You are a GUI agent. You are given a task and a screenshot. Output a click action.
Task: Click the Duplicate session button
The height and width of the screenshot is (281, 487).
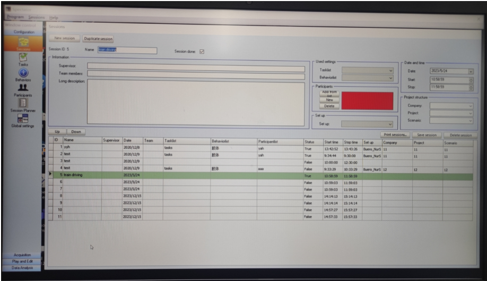click(x=98, y=39)
